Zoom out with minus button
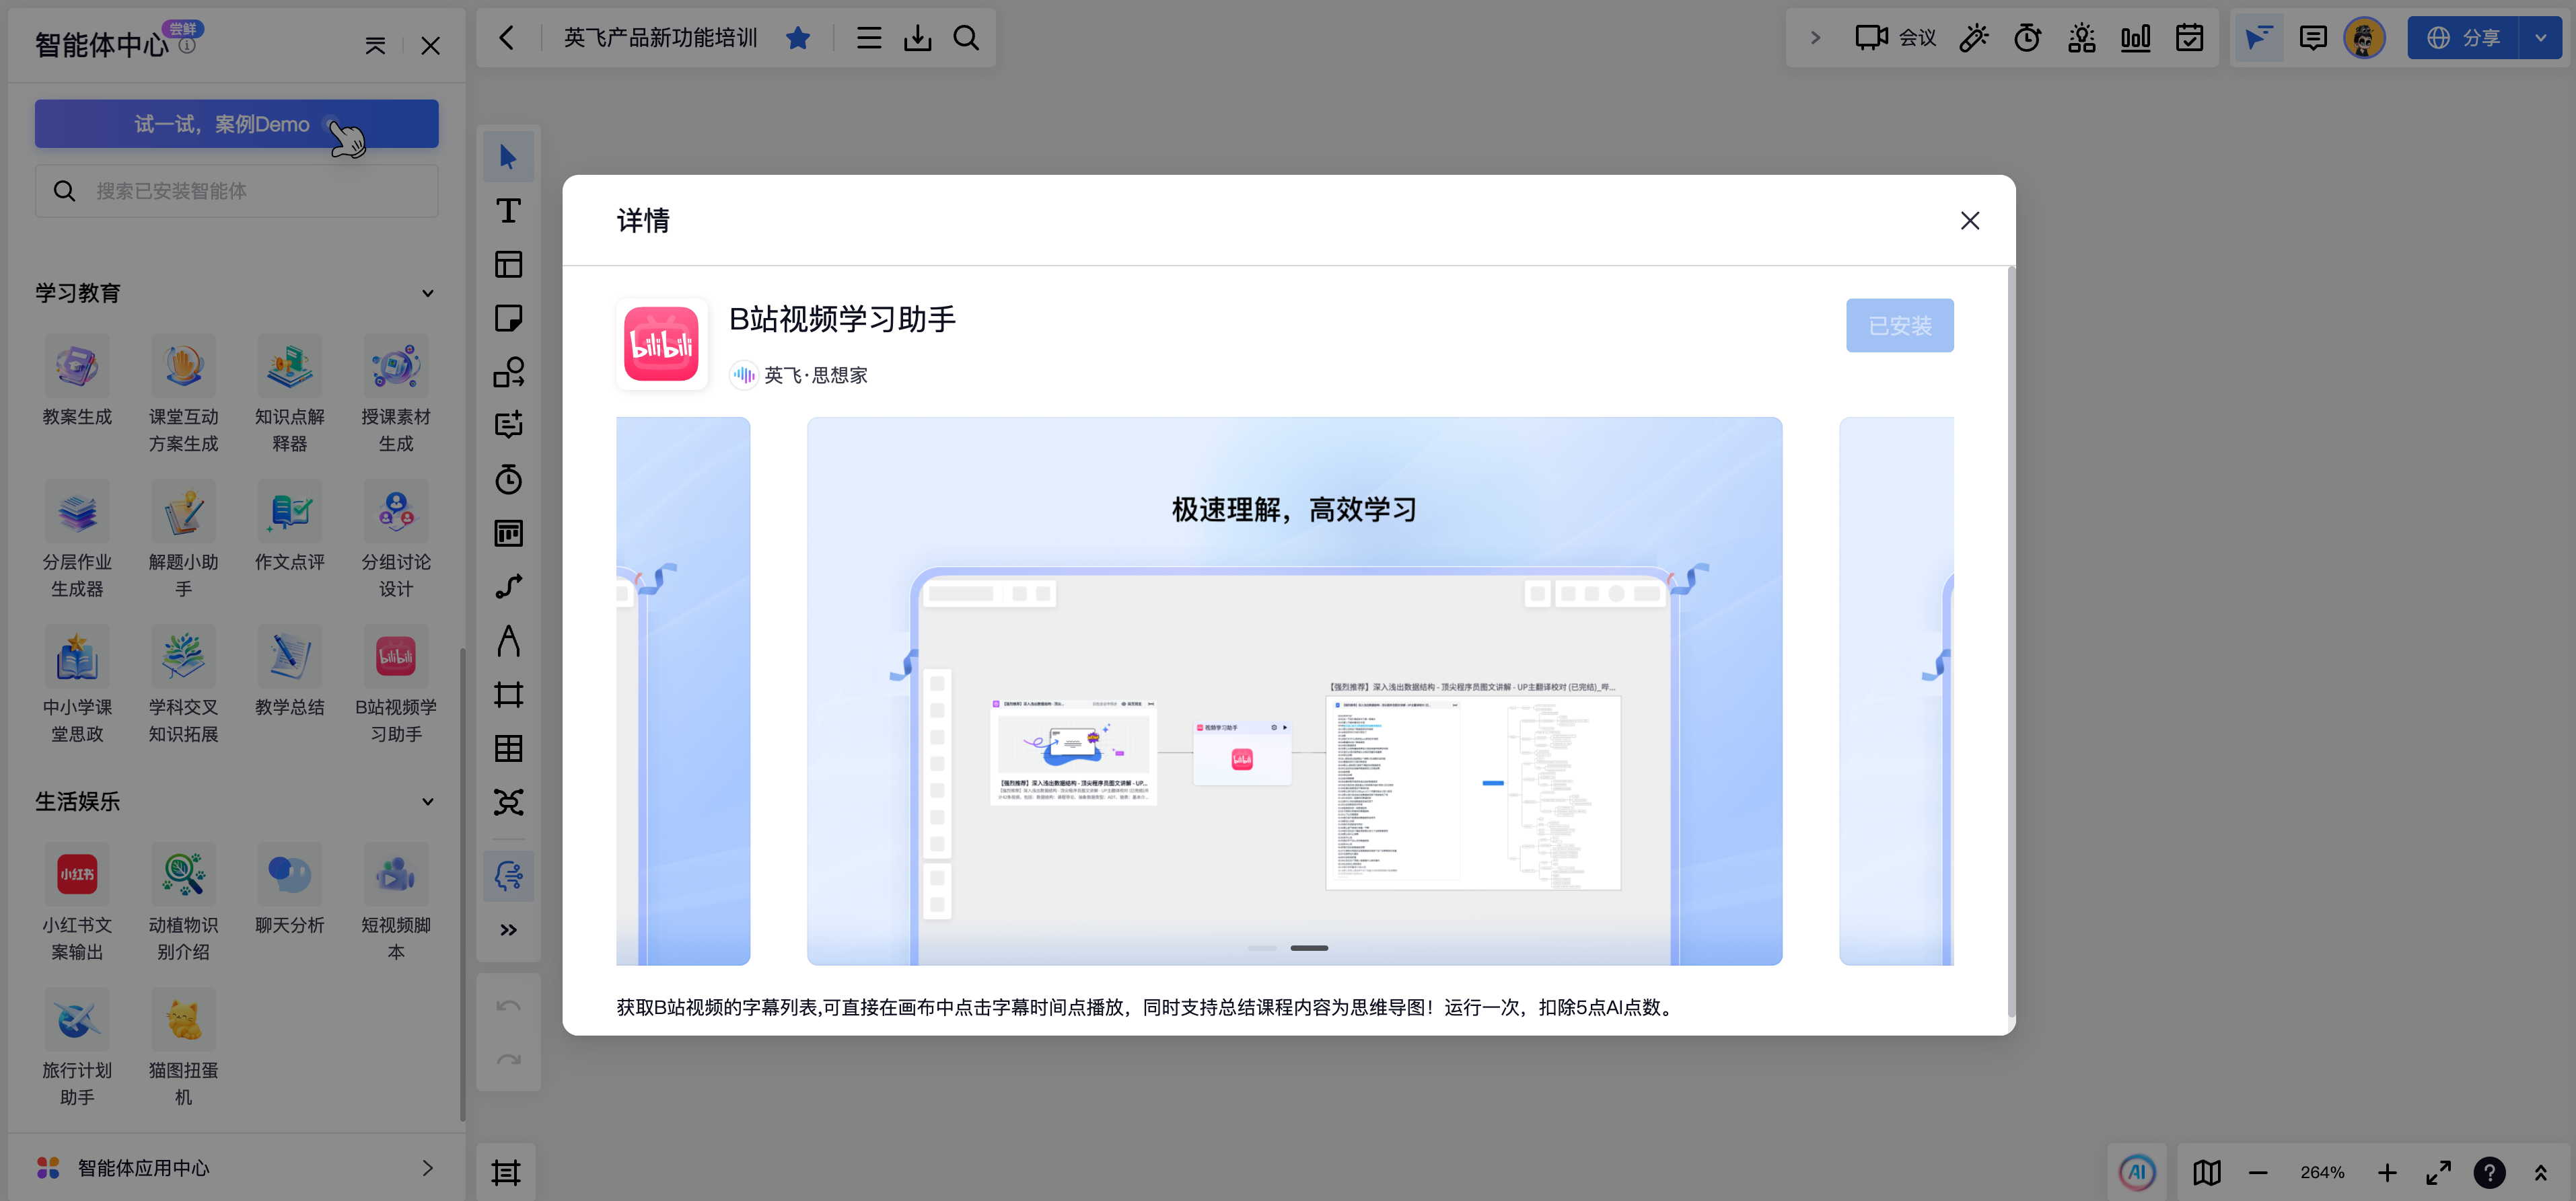2576x1201 pixels. (x=2258, y=1172)
